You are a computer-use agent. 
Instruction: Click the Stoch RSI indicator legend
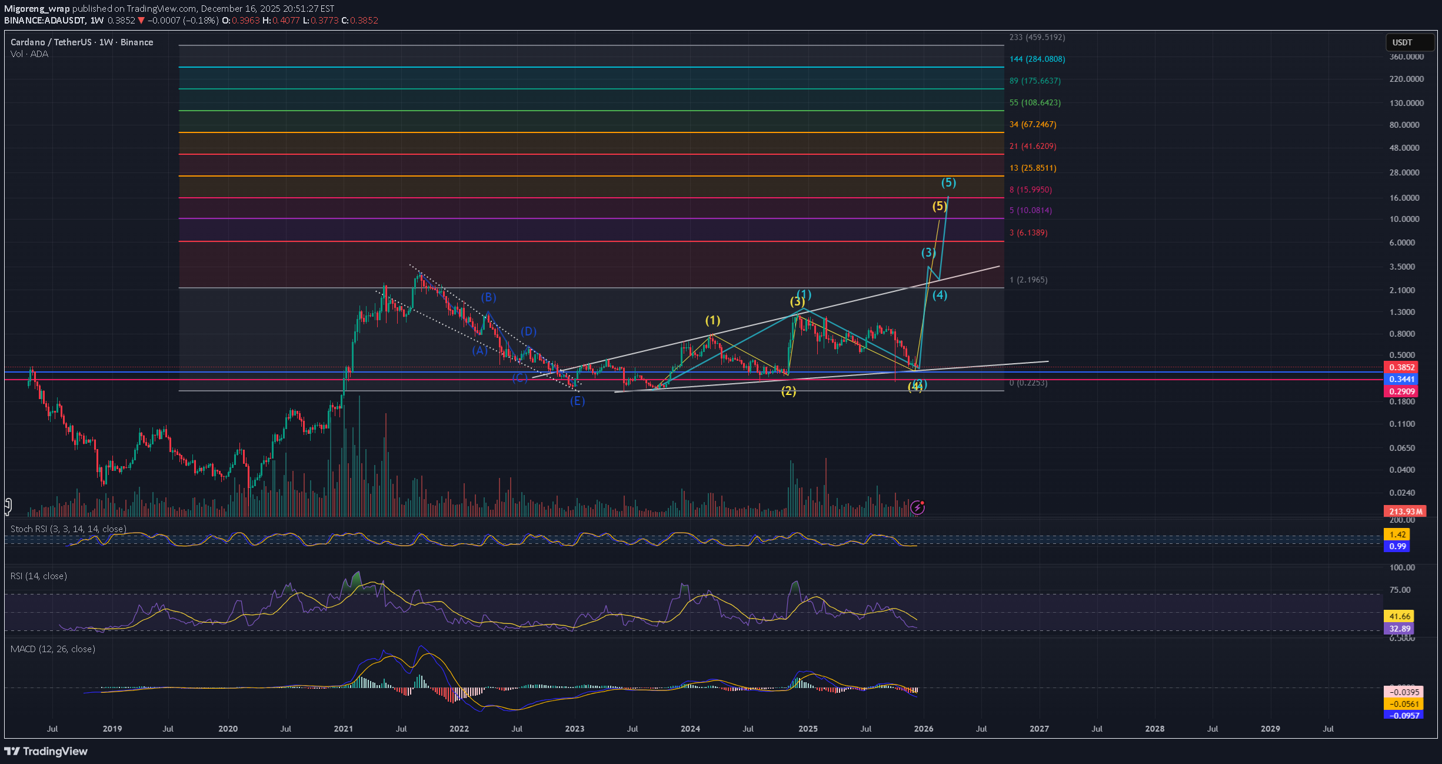(x=68, y=529)
